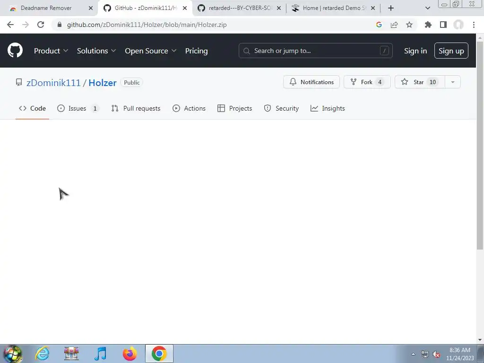
Task: Click the Google icon in the address bar
Action: [x=379, y=25]
